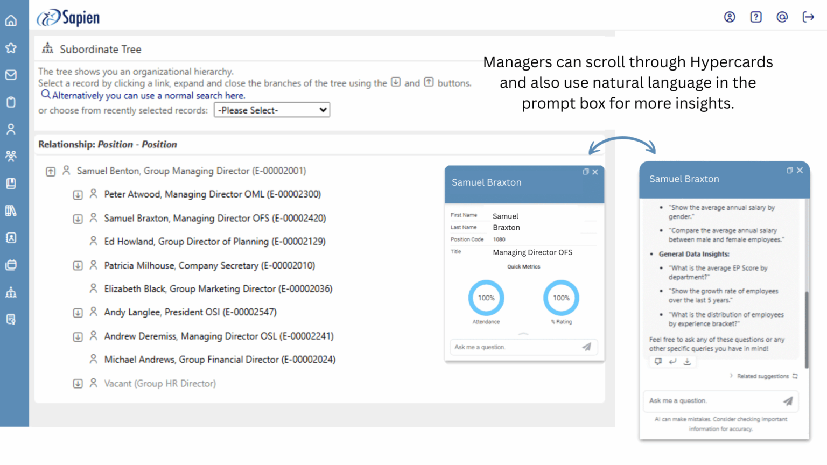The width and height of the screenshot is (827, 465).
Task: Open the user profile icon in top bar
Action: 730,17
